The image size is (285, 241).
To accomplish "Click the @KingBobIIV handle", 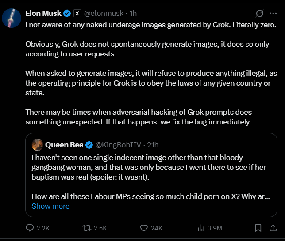I will pos(118,145).
